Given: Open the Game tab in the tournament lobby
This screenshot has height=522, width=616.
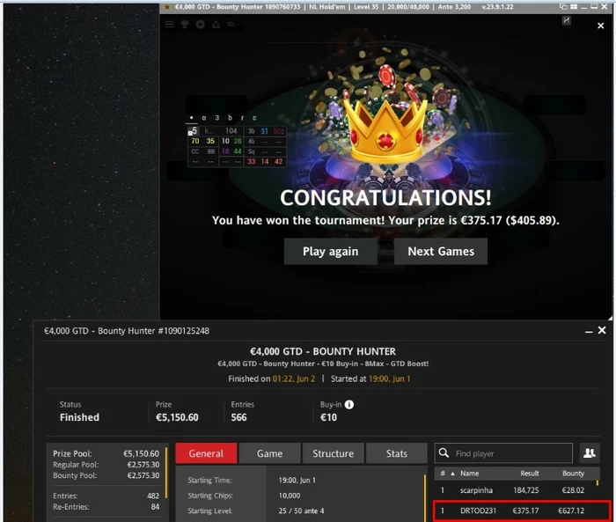Looking at the screenshot, I should [x=270, y=453].
